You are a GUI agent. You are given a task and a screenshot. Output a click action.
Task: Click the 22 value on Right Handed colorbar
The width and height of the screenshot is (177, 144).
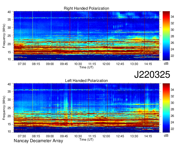(x=172, y=56)
